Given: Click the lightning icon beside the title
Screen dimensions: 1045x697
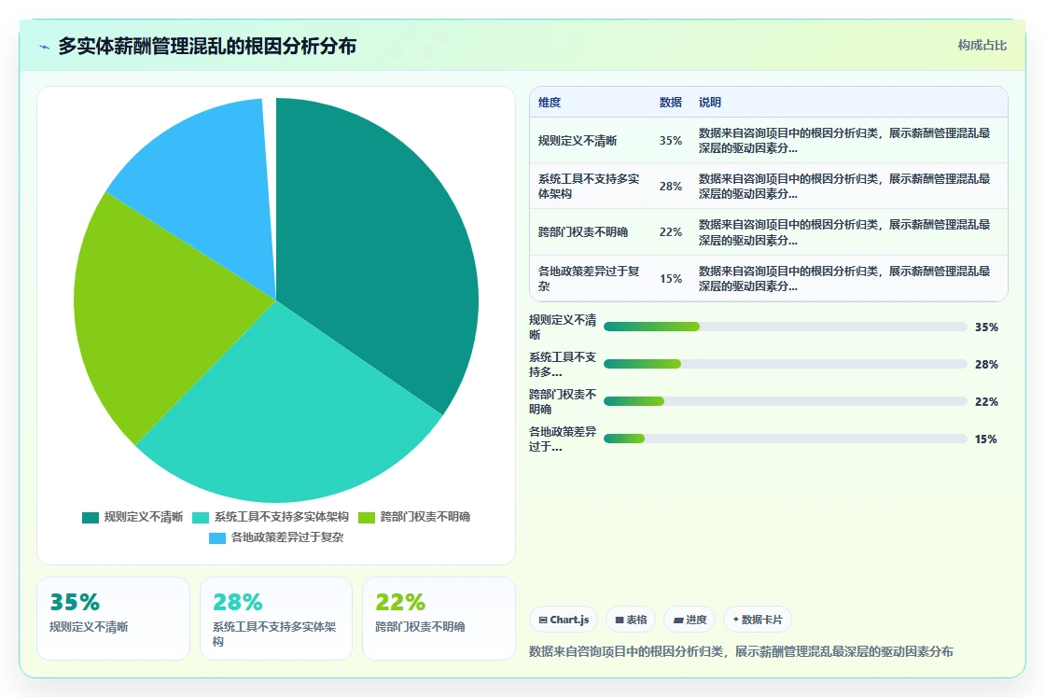Looking at the screenshot, I should (45, 47).
